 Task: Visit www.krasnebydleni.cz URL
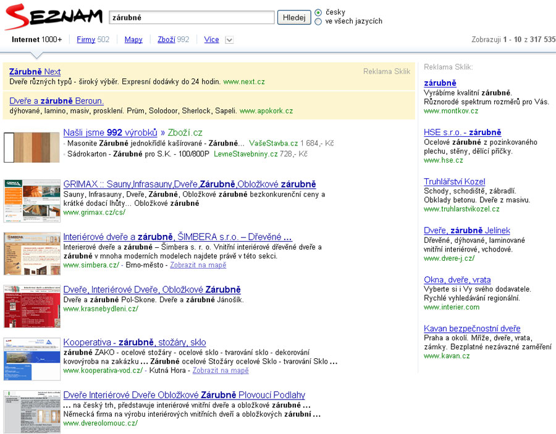tap(101, 309)
